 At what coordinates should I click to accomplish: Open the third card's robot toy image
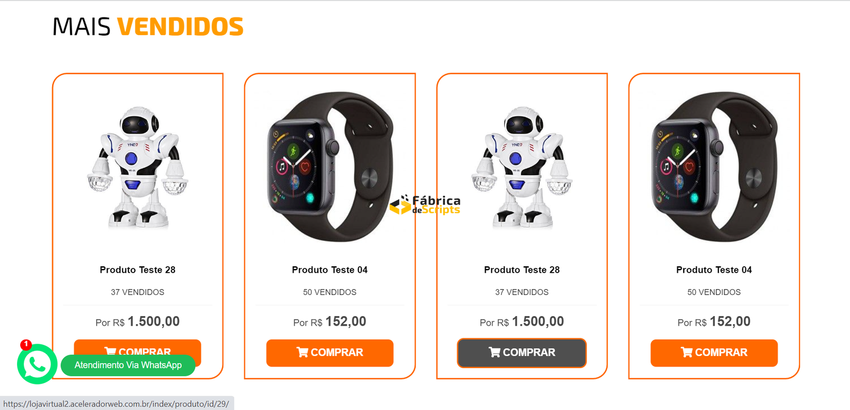(x=522, y=167)
